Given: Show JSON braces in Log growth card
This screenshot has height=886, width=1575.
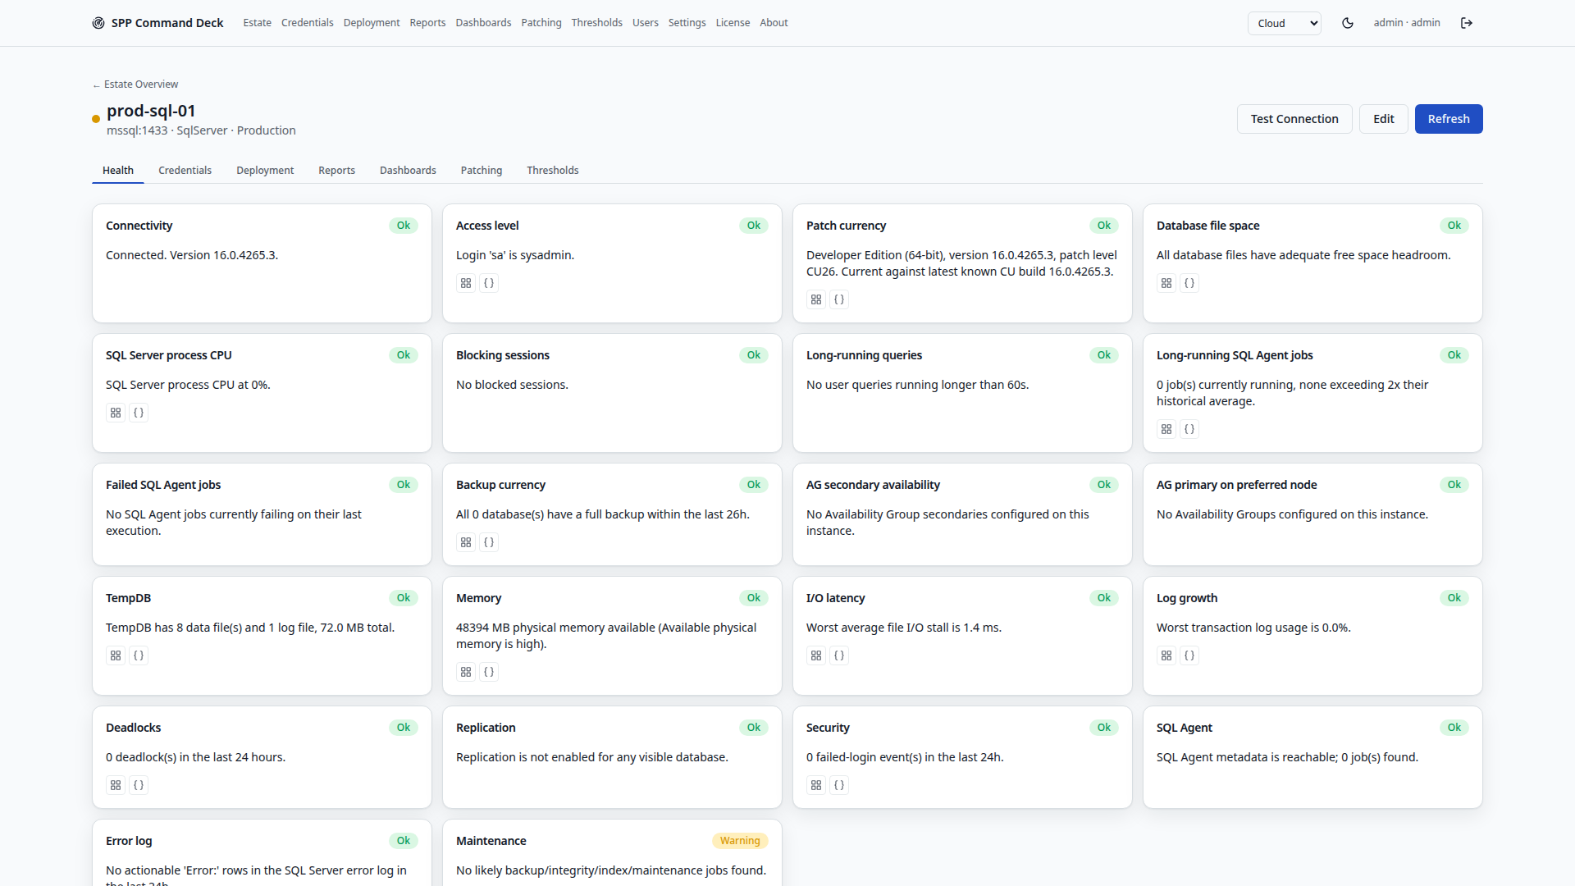Looking at the screenshot, I should (1189, 655).
